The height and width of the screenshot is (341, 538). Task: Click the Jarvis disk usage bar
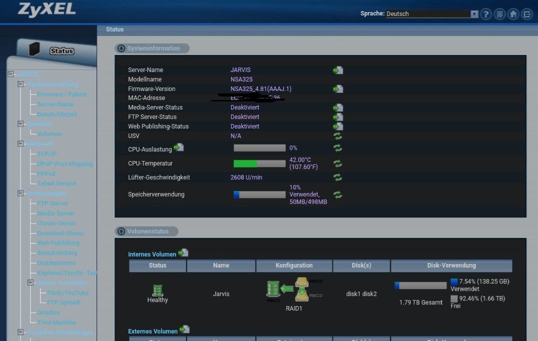click(420, 285)
